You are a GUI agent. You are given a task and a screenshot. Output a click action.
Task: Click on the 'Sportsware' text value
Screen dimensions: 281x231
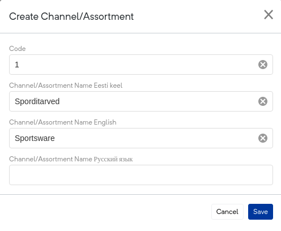click(x=35, y=138)
